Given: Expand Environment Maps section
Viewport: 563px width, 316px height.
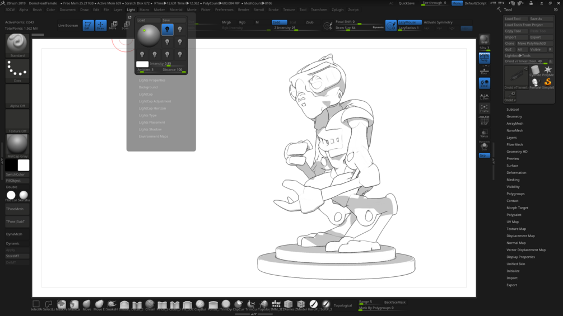Looking at the screenshot, I should coord(153,136).
